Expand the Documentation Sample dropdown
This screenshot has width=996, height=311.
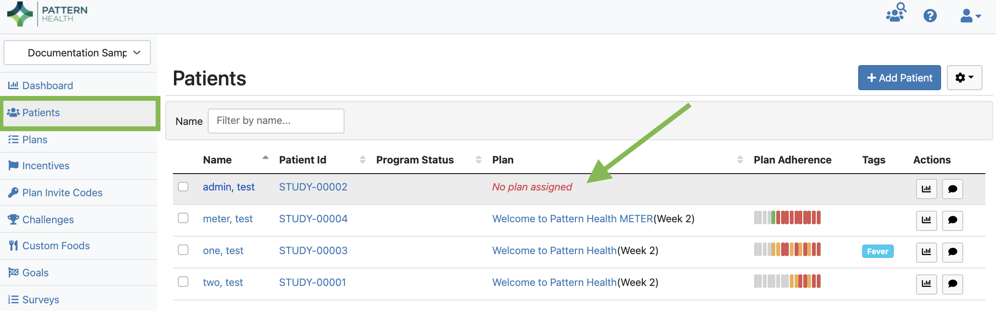77,53
